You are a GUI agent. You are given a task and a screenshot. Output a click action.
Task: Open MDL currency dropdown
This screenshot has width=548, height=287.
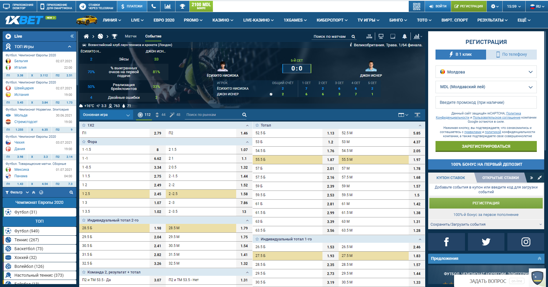pyautogui.click(x=486, y=87)
